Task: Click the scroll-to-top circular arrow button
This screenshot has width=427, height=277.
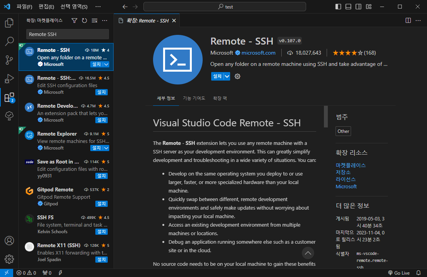Action: tap(308, 253)
